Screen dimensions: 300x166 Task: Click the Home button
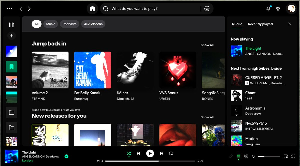click(x=92, y=9)
